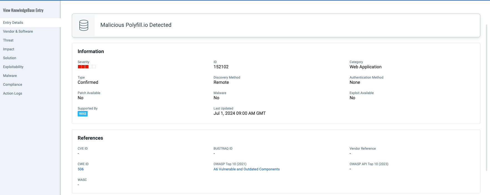Click the Vendor Reference label
Image resolution: width=490 pixels, height=195 pixels.
363,149
